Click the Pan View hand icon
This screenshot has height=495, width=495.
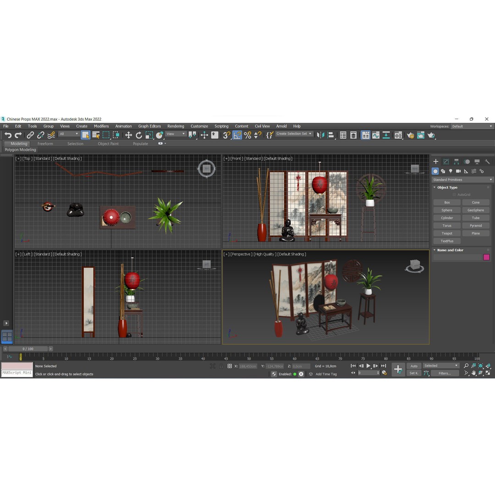473,373
